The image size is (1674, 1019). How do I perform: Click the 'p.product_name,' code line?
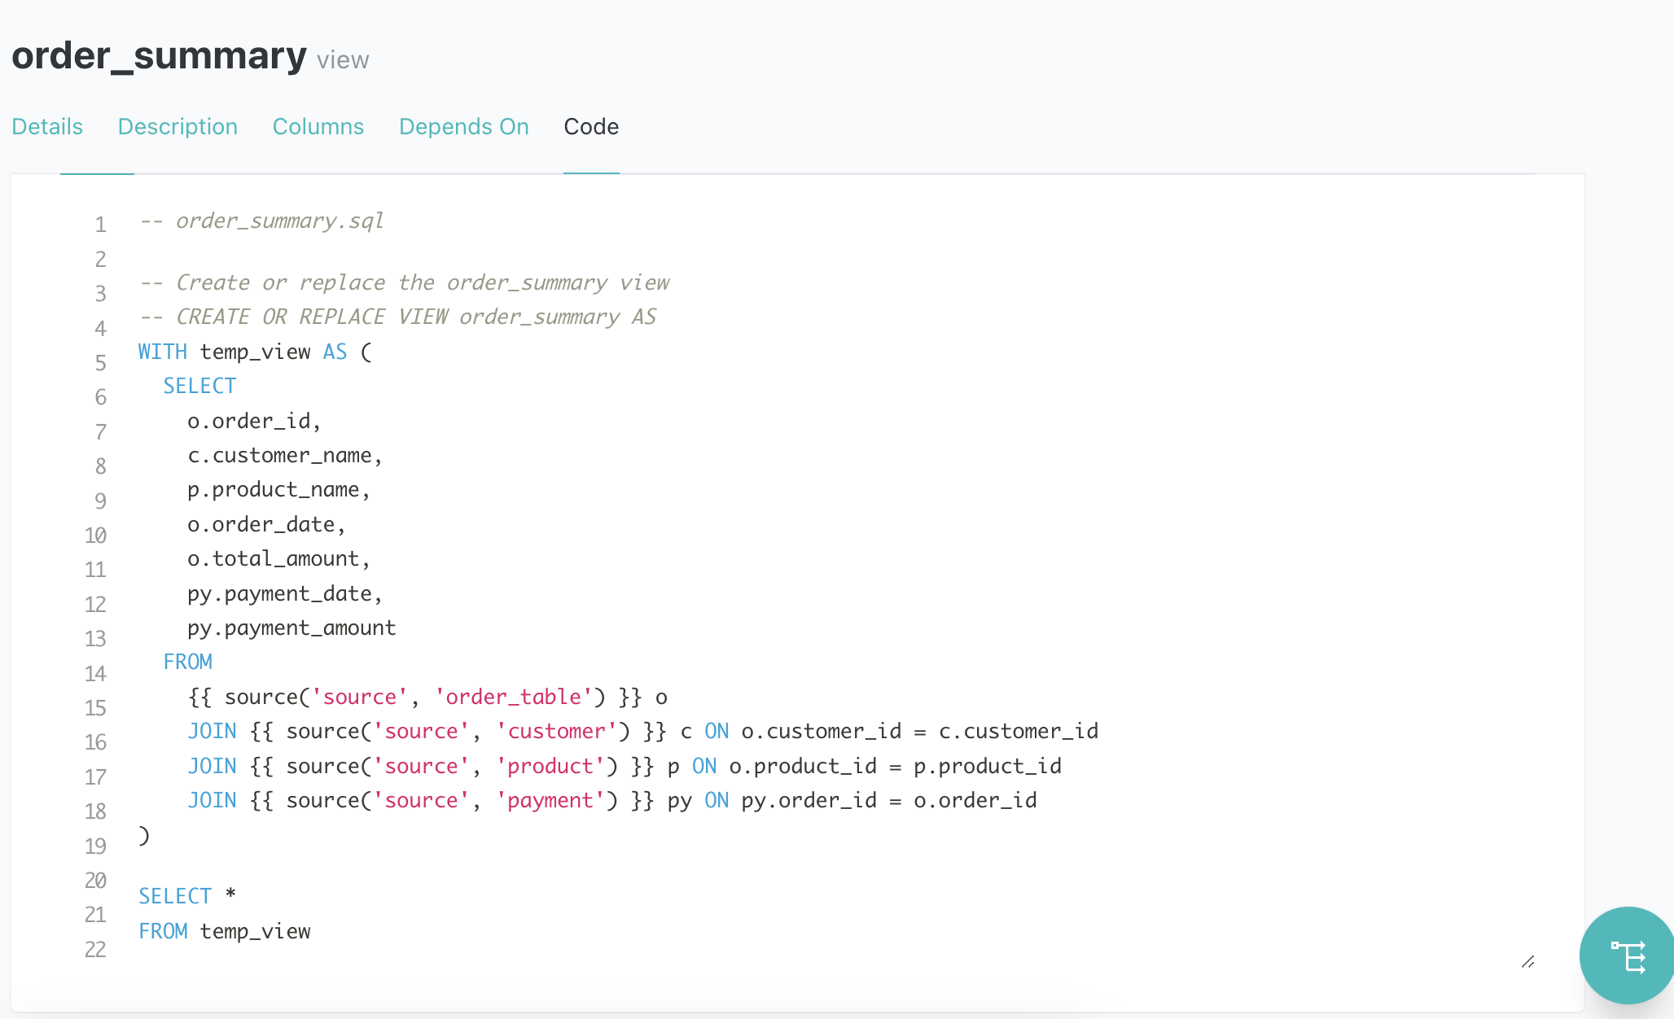coord(279,489)
